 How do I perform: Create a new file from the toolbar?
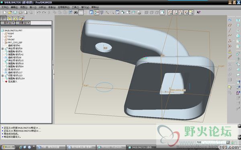(4, 12)
